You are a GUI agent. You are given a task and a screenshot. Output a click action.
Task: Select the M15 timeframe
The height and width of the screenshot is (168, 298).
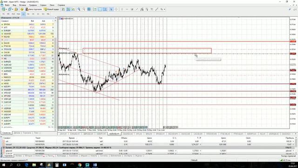[14, 14]
